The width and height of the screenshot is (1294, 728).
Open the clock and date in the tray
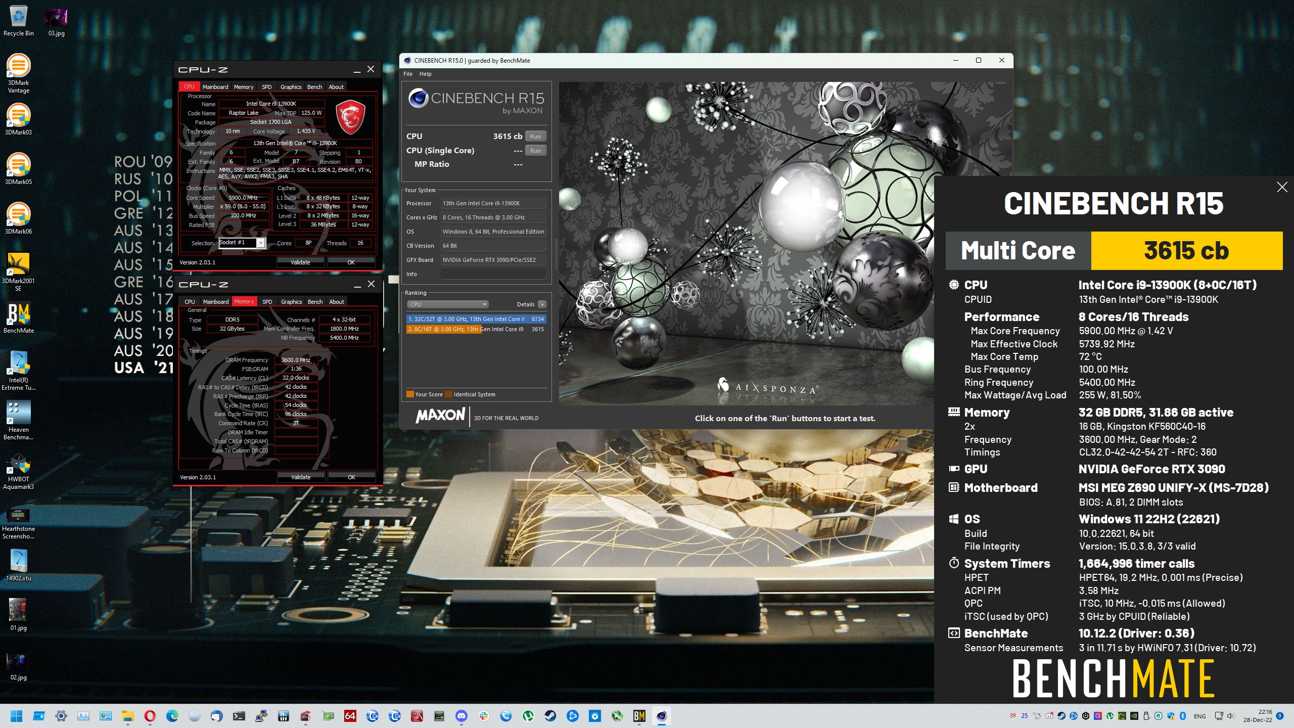pyautogui.click(x=1258, y=716)
